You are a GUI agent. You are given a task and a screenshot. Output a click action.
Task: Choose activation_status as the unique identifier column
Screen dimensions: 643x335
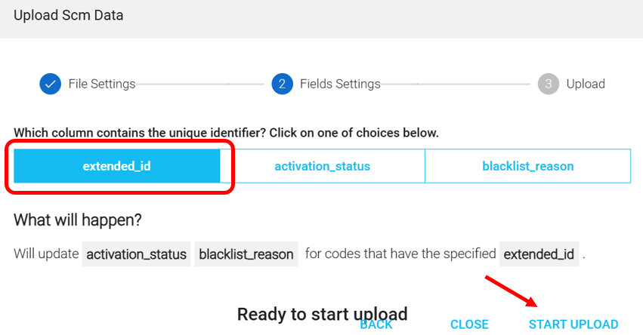(x=322, y=166)
